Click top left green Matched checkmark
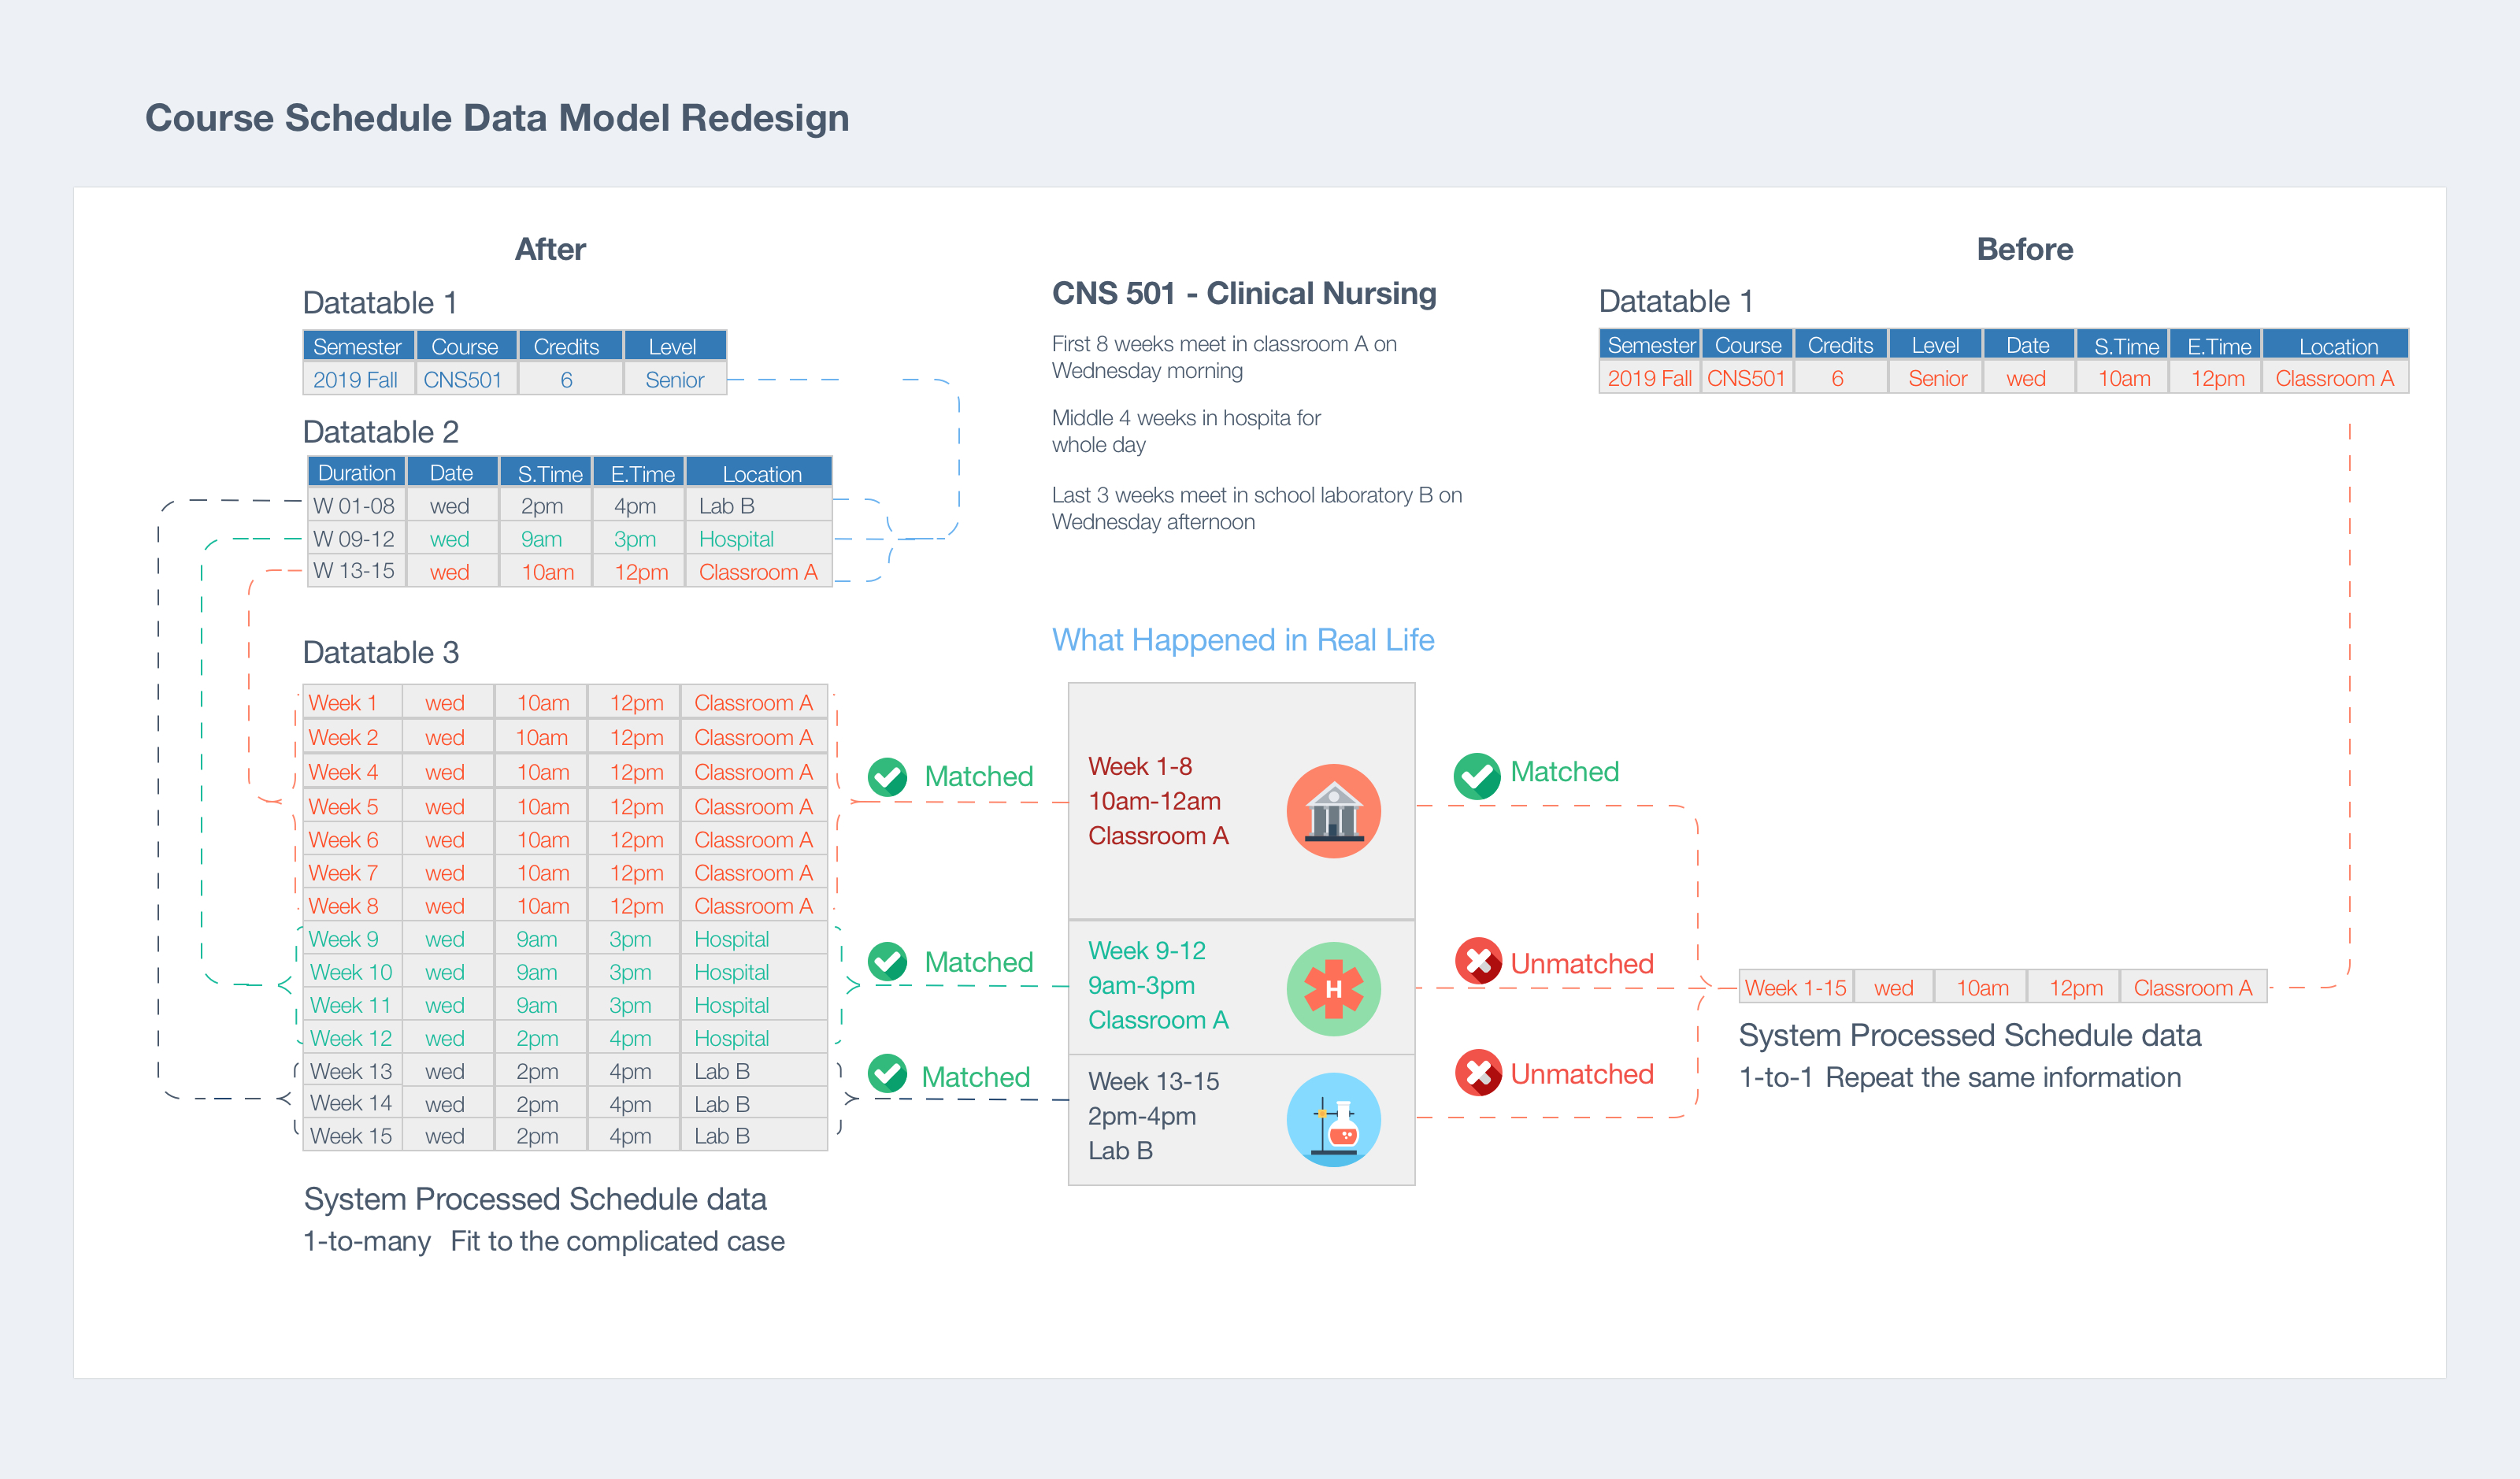Viewport: 2520px width, 1479px height. pyautogui.click(x=887, y=777)
